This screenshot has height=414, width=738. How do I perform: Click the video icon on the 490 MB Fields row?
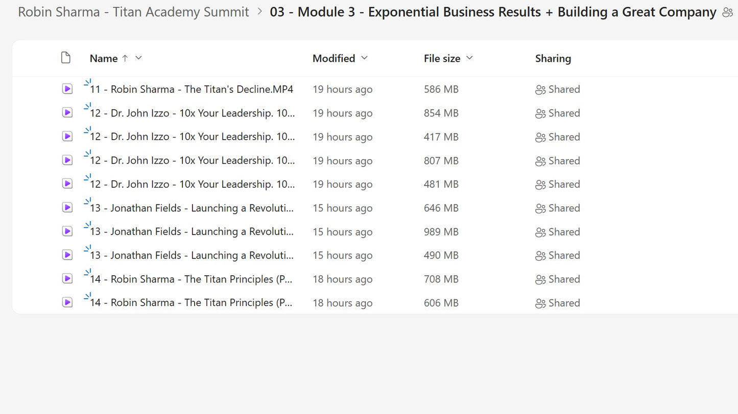[67, 255]
